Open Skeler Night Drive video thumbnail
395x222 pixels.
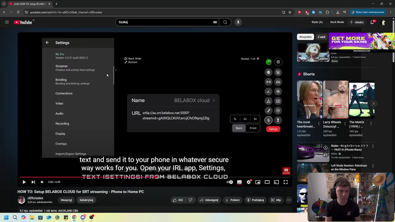(x=313, y=153)
